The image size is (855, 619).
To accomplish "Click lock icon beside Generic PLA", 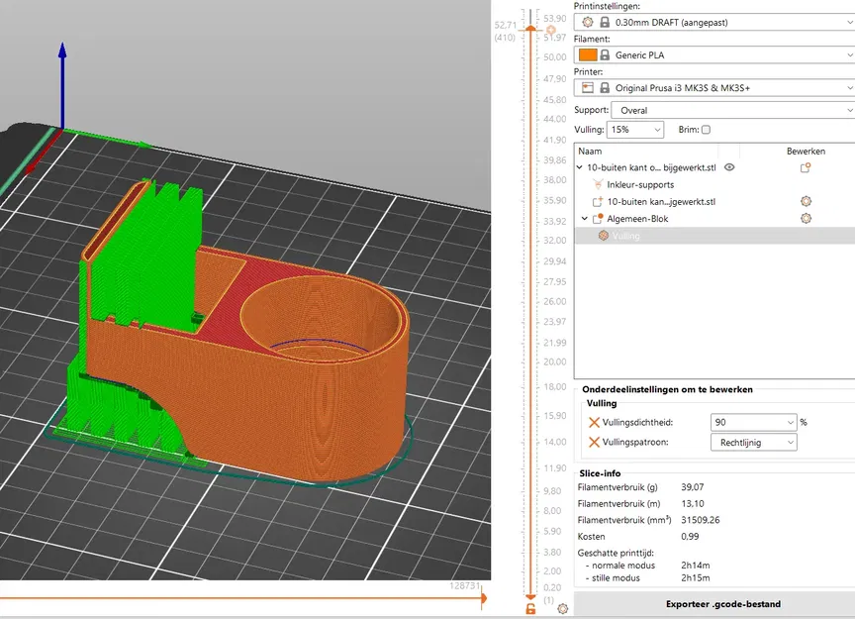I will (x=605, y=55).
